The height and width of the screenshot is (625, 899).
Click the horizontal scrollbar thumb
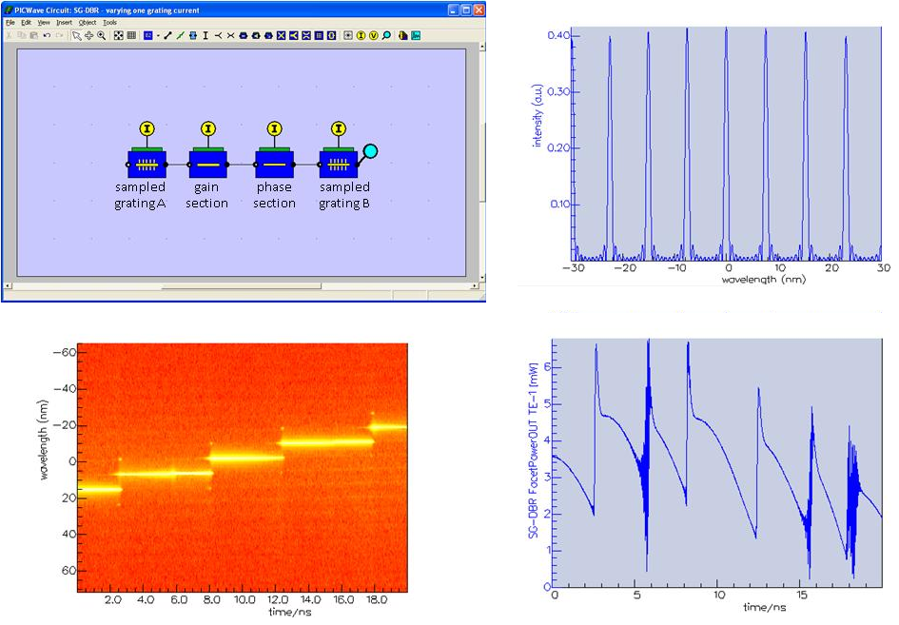coord(241,285)
